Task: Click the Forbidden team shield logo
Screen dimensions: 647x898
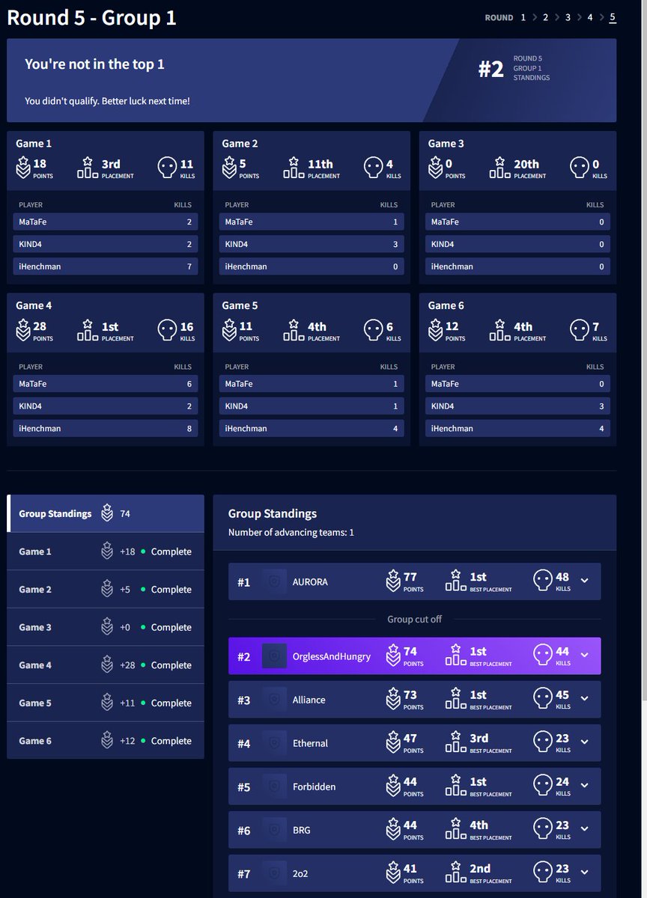Action: [275, 786]
